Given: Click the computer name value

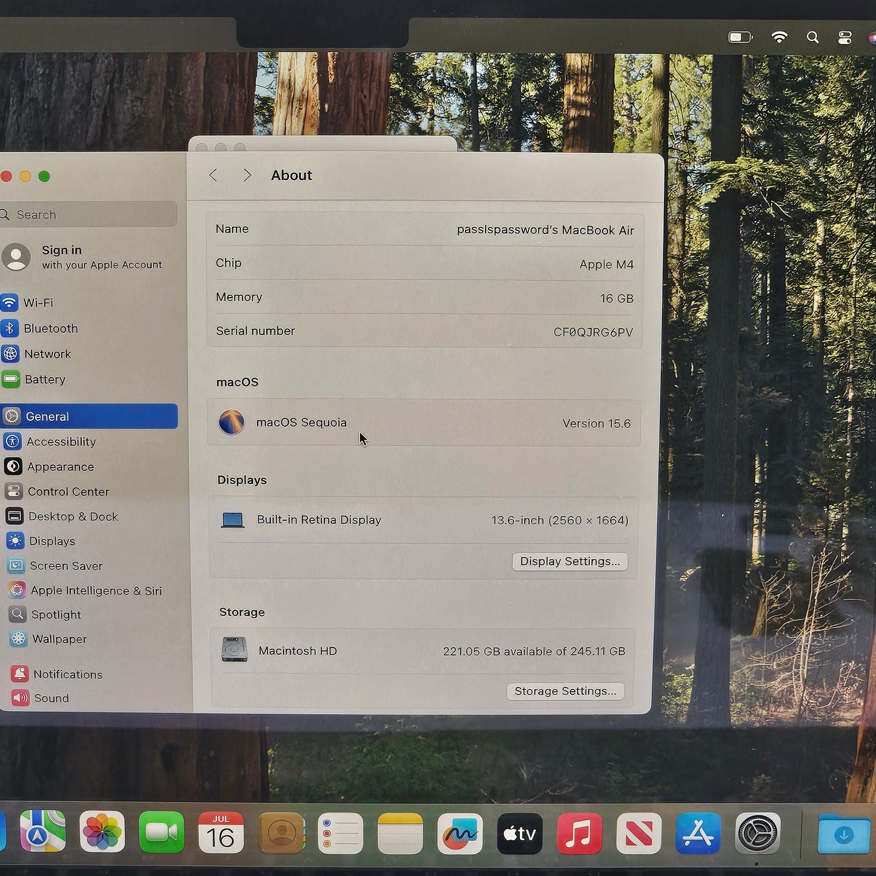Looking at the screenshot, I should (546, 230).
